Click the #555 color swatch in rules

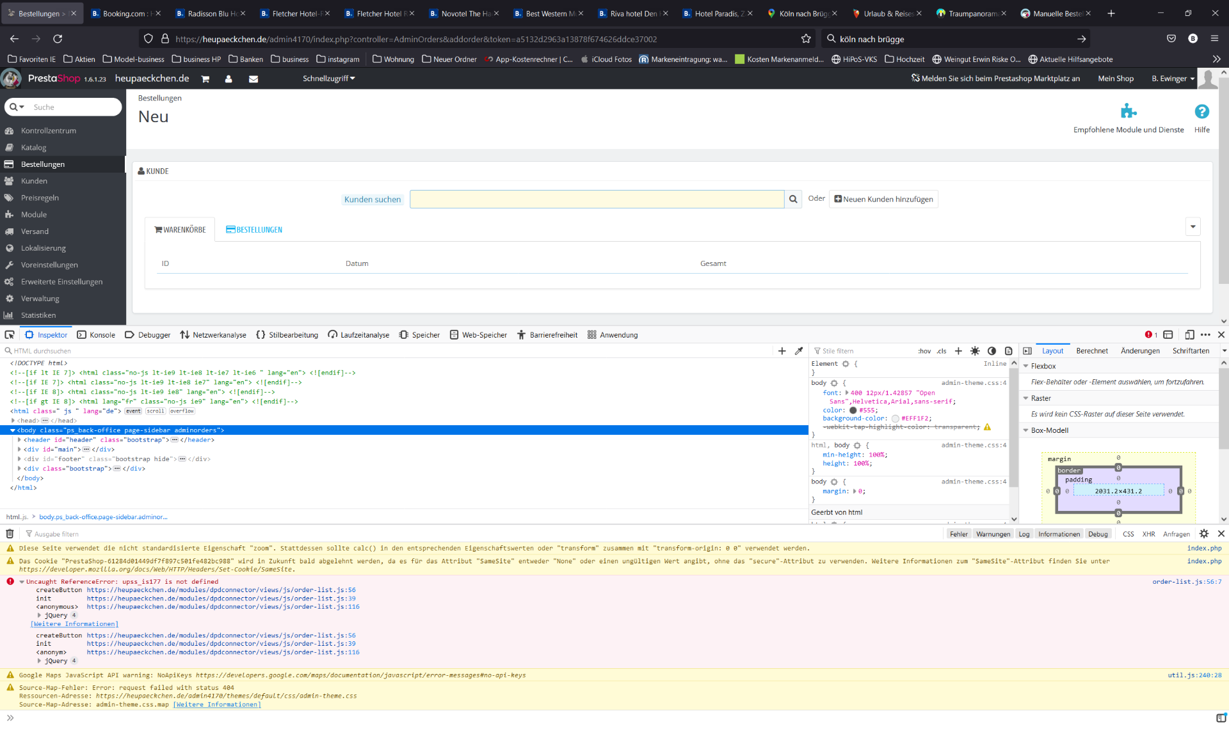pyautogui.click(x=853, y=410)
